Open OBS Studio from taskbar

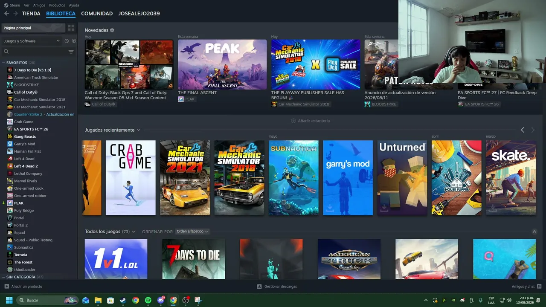186,300
